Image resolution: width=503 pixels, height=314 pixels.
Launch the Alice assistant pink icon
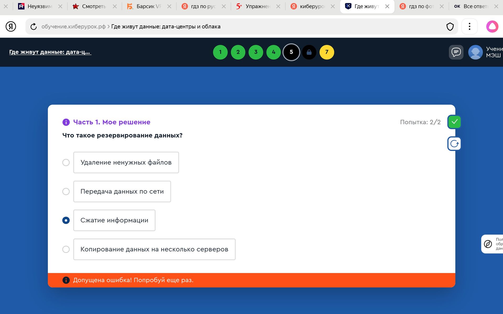pyautogui.click(x=492, y=26)
